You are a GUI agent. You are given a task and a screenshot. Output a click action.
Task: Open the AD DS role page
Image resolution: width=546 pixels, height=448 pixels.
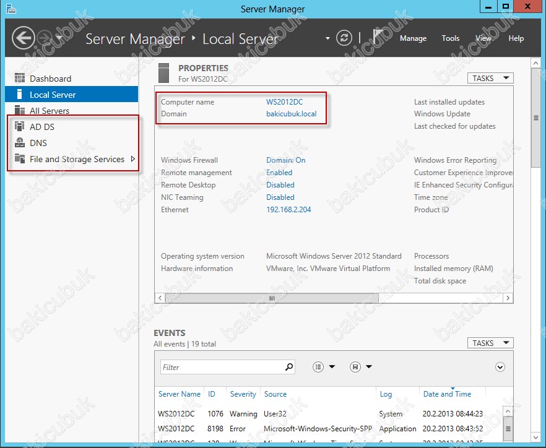71,127
